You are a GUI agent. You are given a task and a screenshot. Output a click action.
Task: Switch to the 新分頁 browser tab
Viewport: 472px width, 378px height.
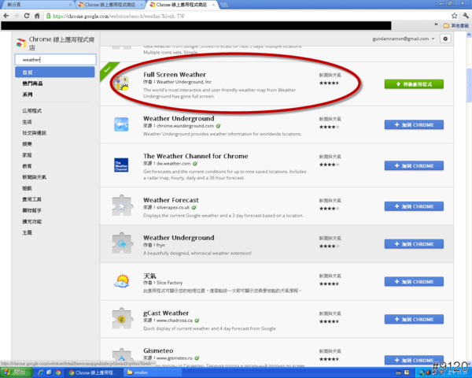click(x=31, y=5)
